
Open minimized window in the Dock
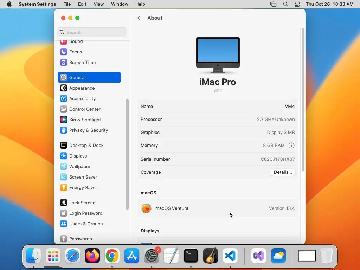307,256
